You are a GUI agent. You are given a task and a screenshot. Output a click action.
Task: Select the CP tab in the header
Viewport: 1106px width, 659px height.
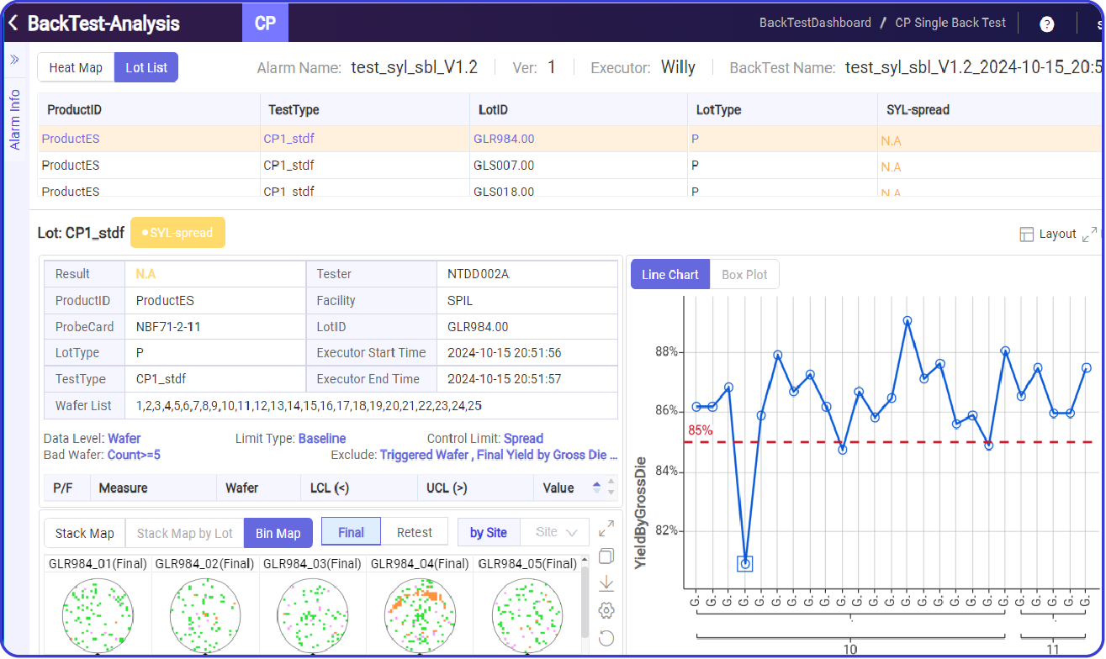click(265, 23)
